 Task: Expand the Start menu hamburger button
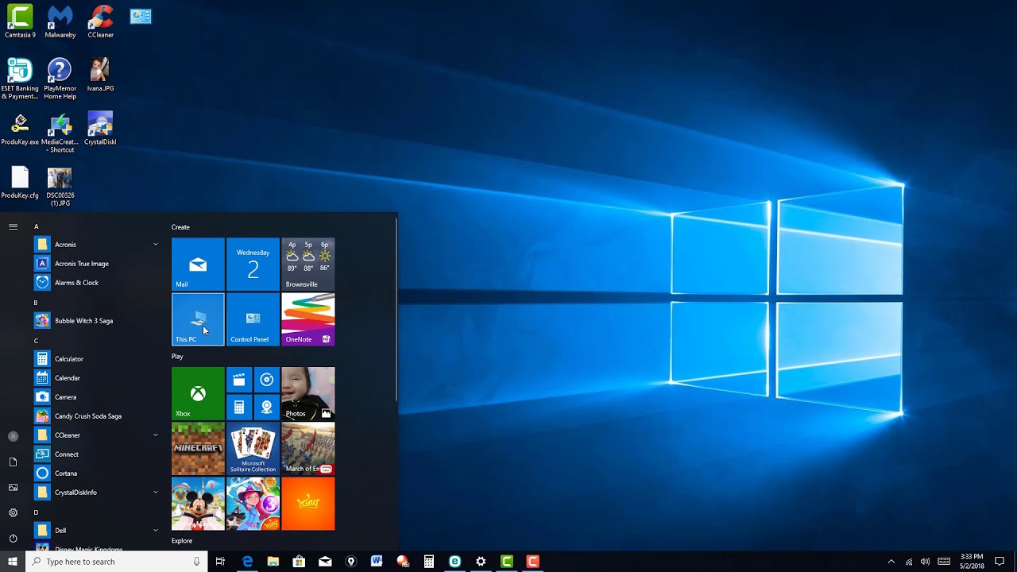(13, 226)
